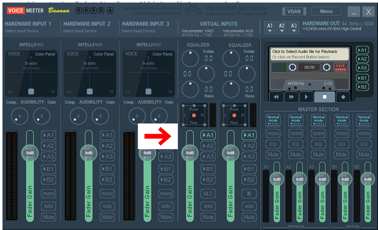Switch B2 bus Normal mode selector
Screen dimensions: 378x230
364,120
